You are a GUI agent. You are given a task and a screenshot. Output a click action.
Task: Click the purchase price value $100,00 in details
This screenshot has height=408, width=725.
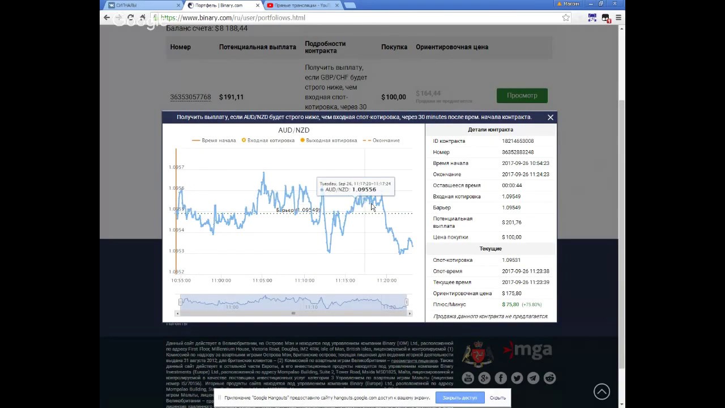[x=511, y=237]
